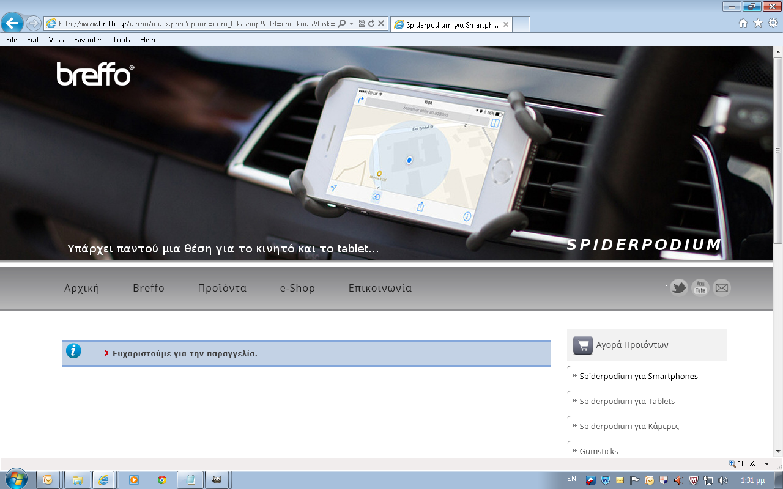Select the Spiderpodium για Smartphones browser tab

[451, 24]
